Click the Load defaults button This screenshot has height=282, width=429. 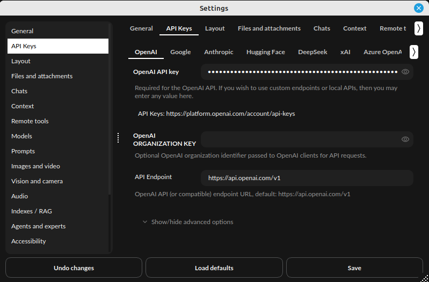[x=214, y=268]
